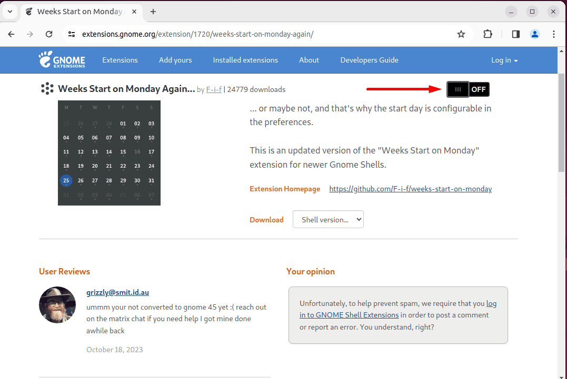567x379 pixels.
Task: Open the browser Extensions puzzle icon
Action: (x=488, y=34)
